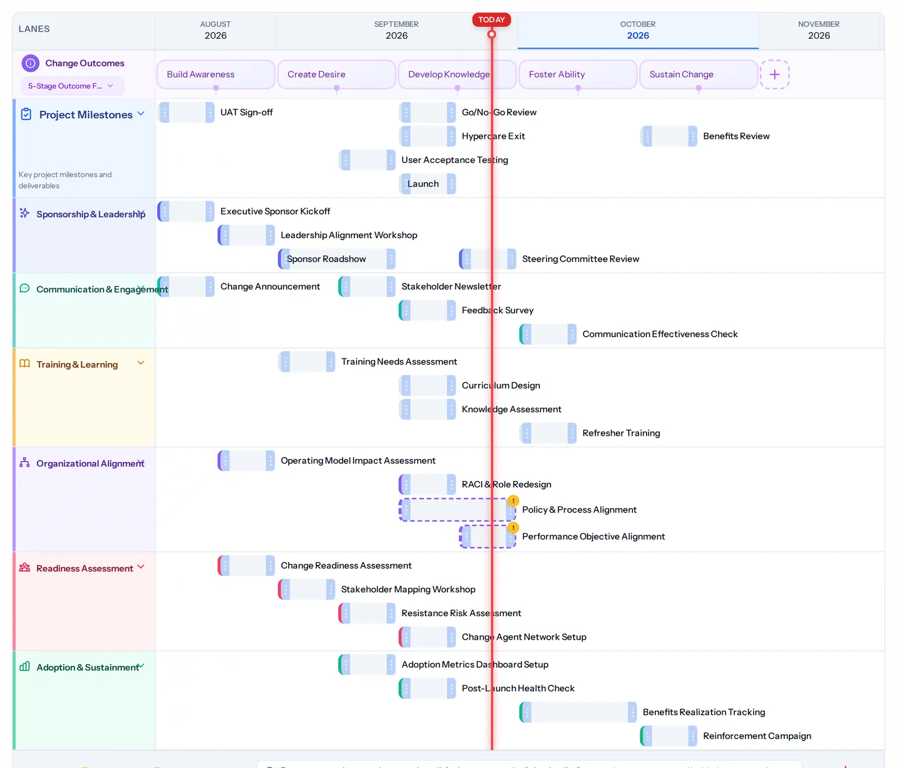The width and height of the screenshot is (897, 768).
Task: Click the Feedback Survey label
Action: click(497, 310)
